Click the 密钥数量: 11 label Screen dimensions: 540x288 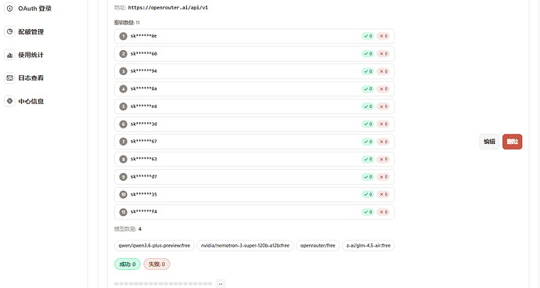127,23
